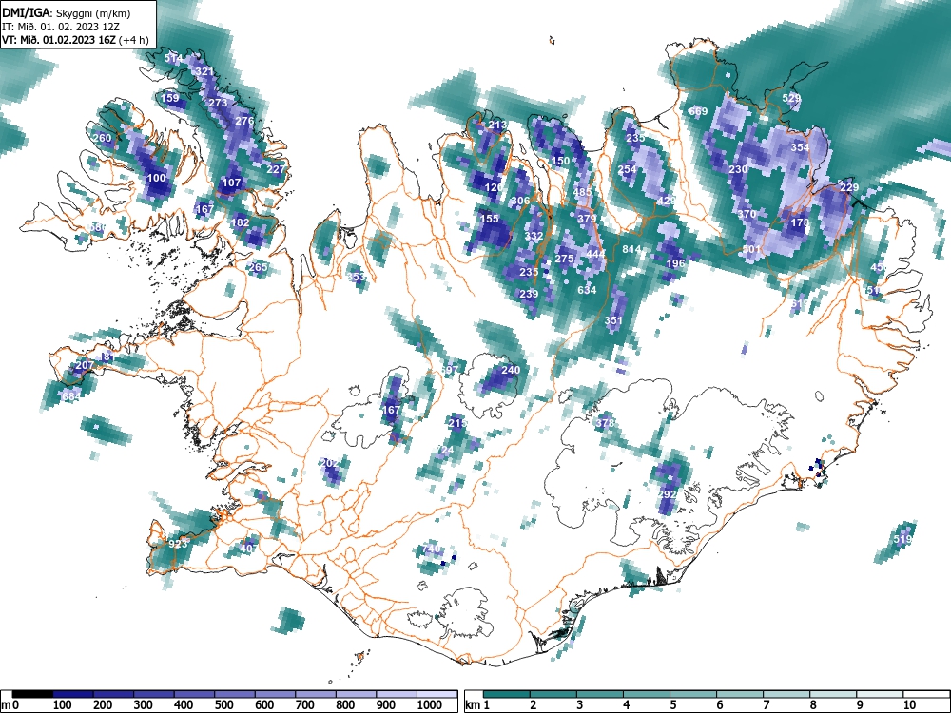Select the dark teal 1–2 km legend swatch
The height and width of the screenshot is (713, 951).
coord(507,694)
